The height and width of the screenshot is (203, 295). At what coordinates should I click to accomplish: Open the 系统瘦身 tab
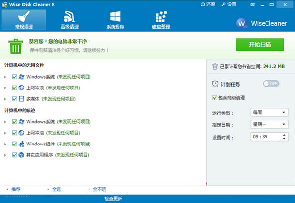pos(116,20)
